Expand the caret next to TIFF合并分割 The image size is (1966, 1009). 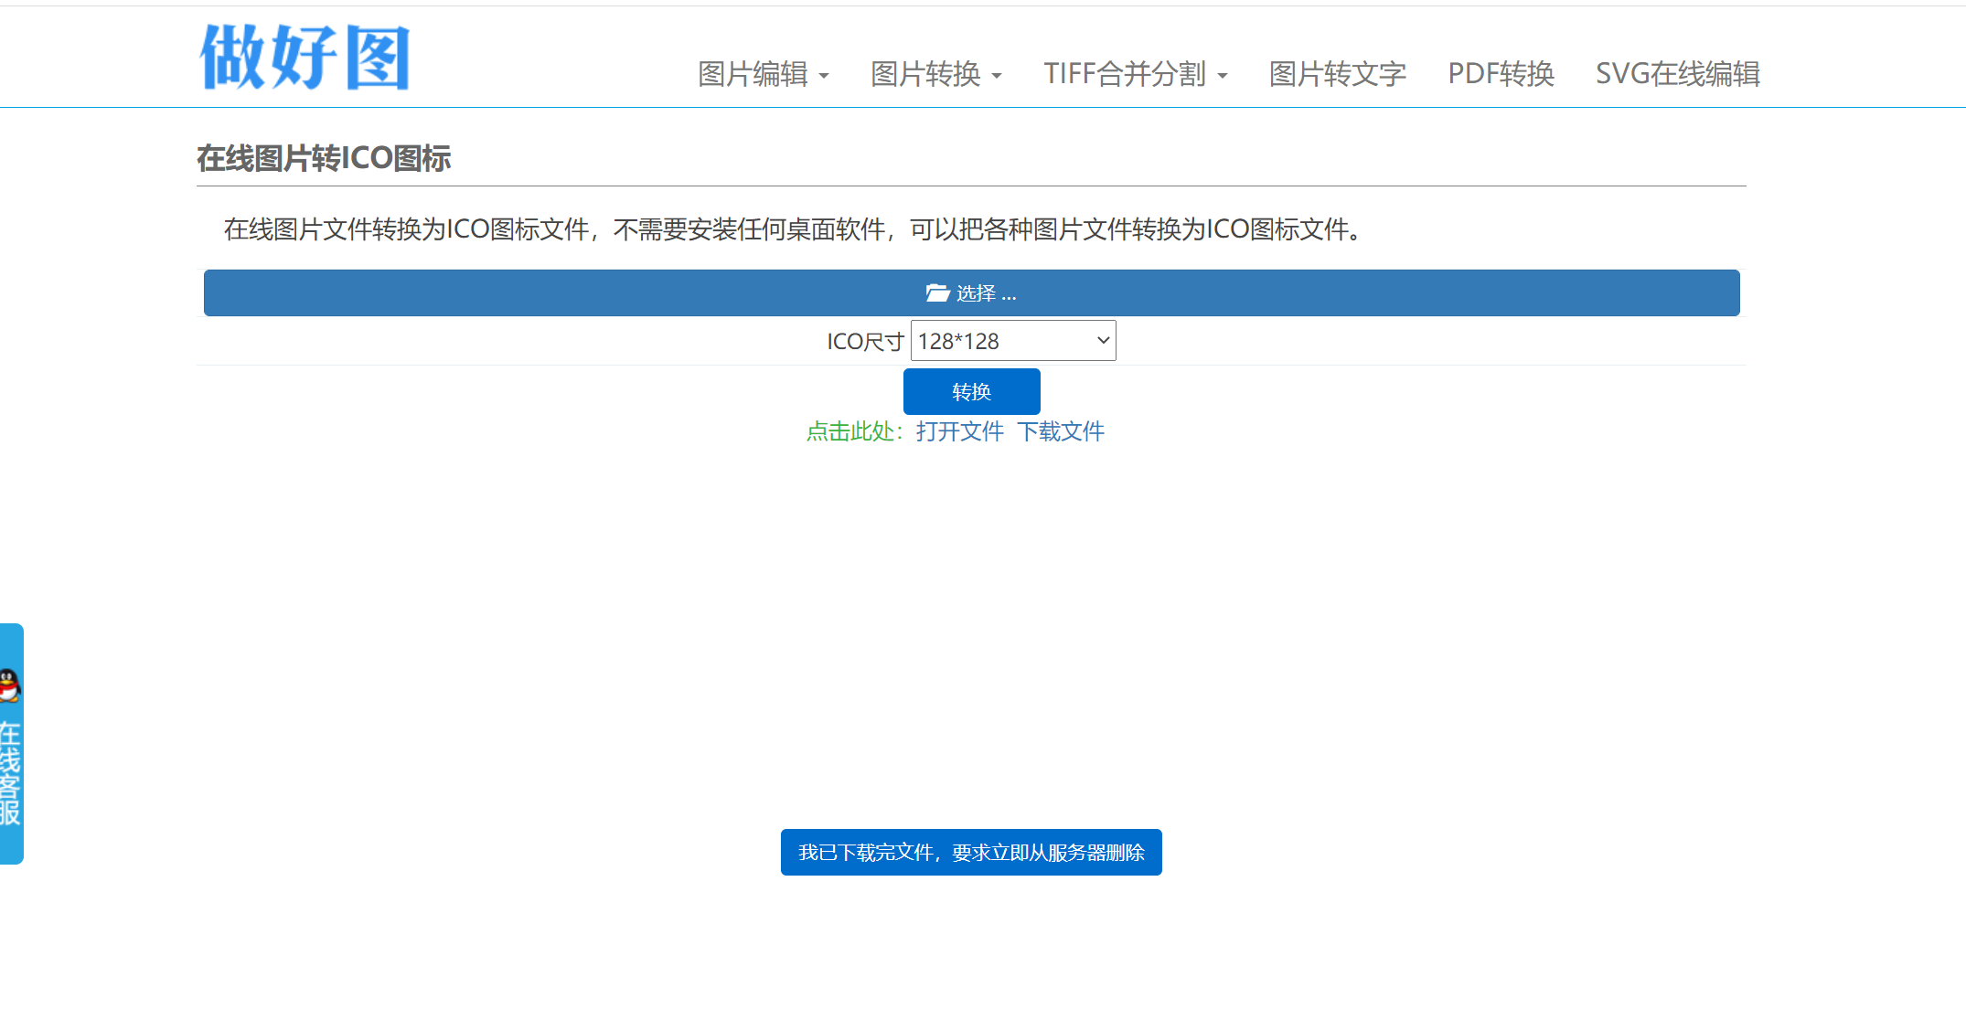1223,76
